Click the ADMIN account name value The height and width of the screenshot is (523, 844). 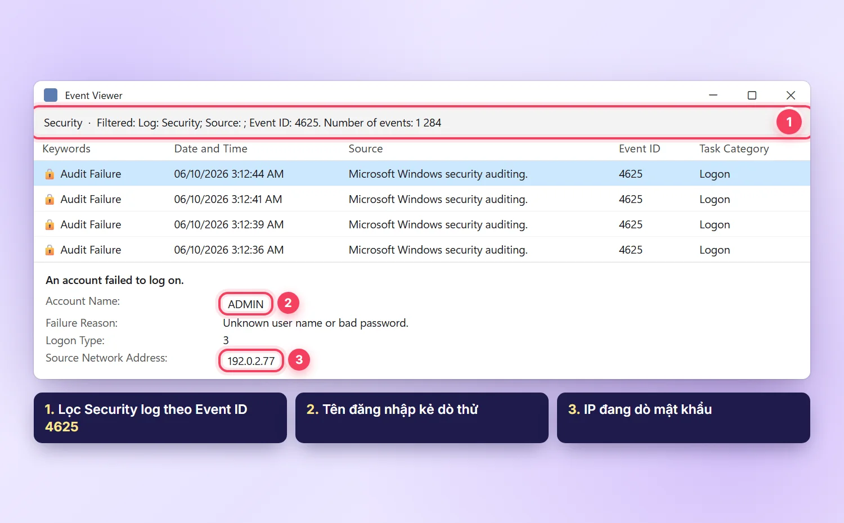[x=246, y=304]
